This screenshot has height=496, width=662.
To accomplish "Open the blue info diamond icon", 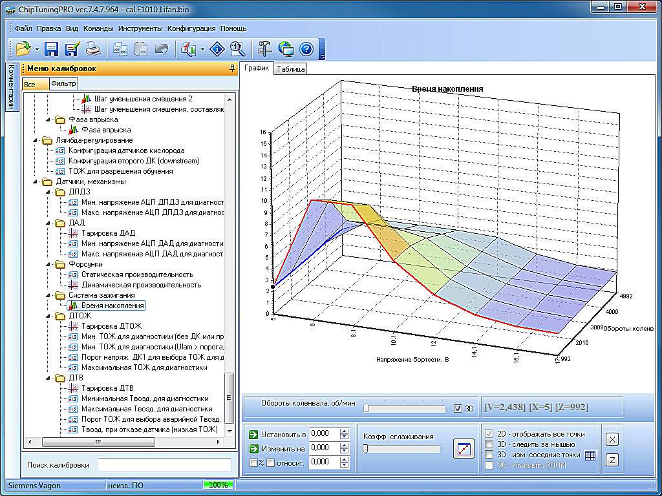I will pos(218,48).
